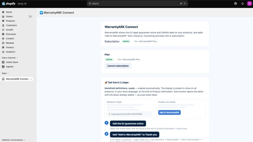
Task: Click the Legal guarantee (EU) 2025/1960 preview
Action: [x=129, y=114]
